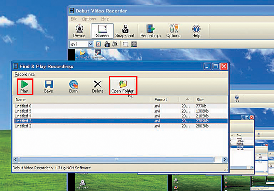Click the folder desktop icon in Debut preview
This screenshot has height=191, width=274.
[82, 53]
